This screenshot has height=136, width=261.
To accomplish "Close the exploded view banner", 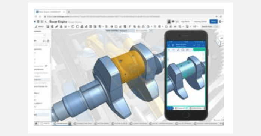I will coord(151,31).
